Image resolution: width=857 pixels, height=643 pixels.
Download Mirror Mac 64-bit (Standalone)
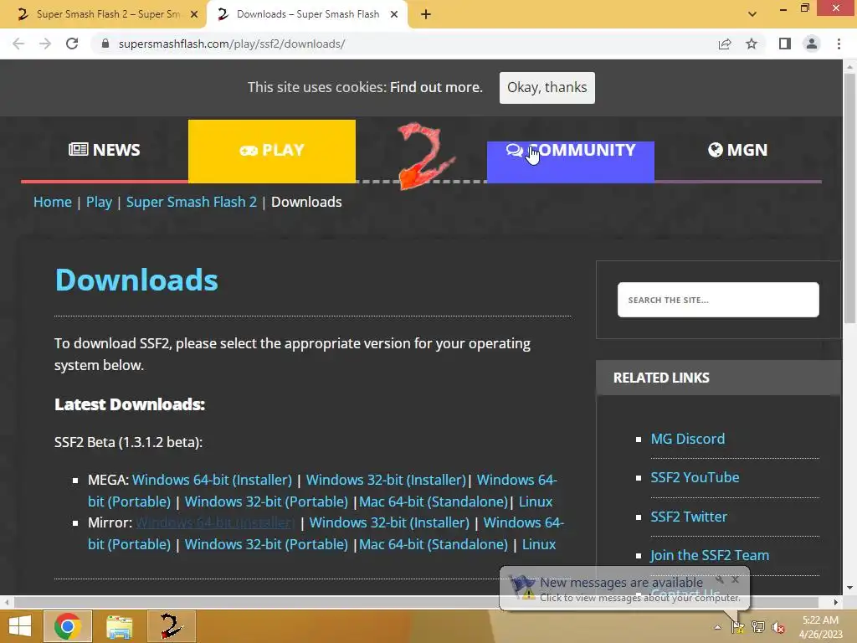click(x=434, y=544)
